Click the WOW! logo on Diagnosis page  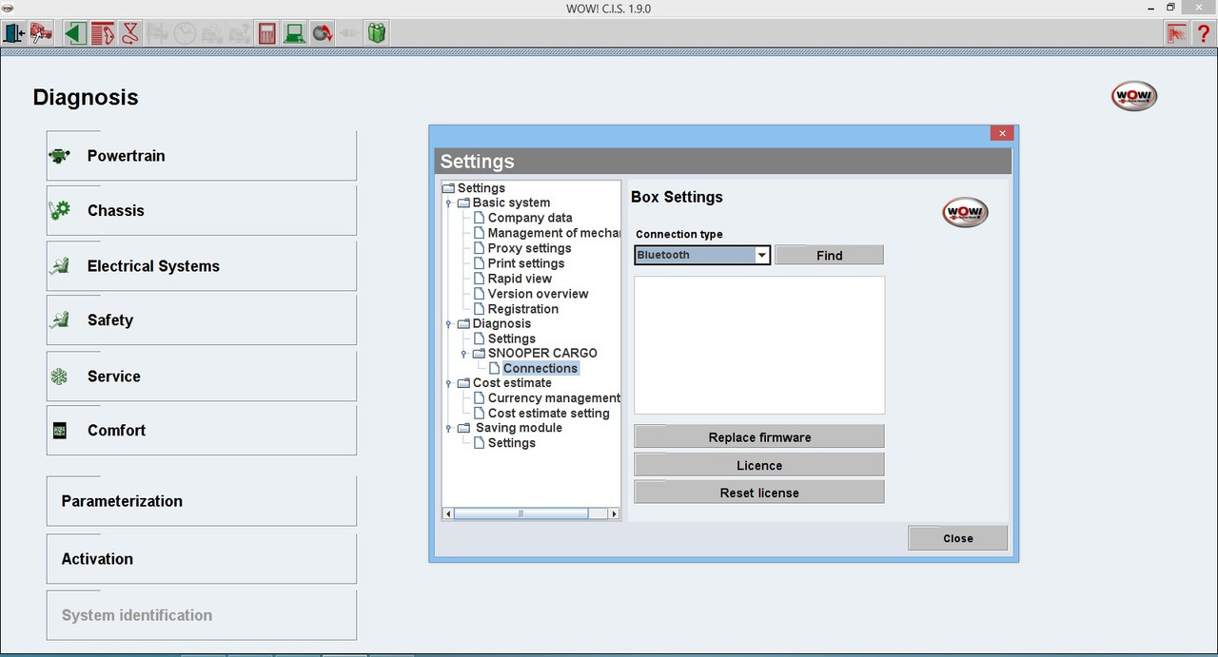click(x=1134, y=96)
